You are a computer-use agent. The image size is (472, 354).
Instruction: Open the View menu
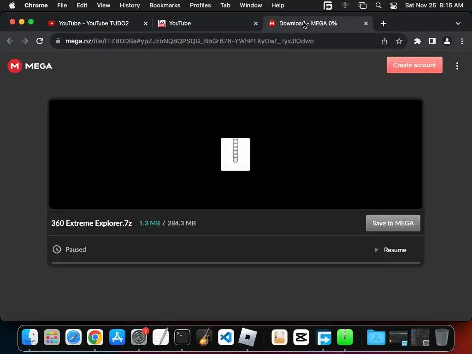[103, 5]
